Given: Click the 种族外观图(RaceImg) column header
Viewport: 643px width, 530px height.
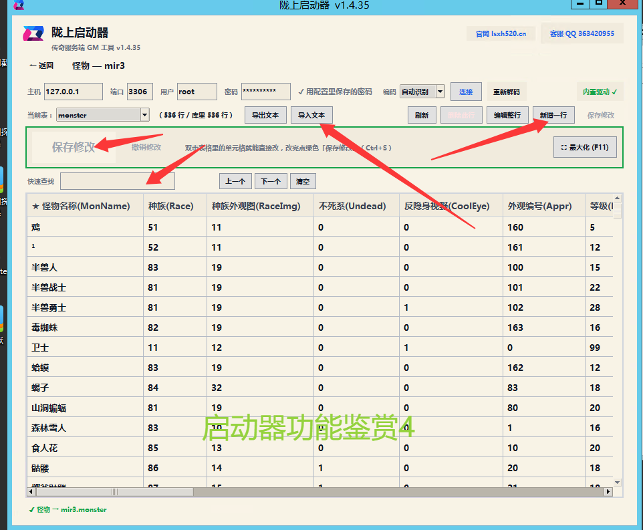Looking at the screenshot, I should point(261,206).
